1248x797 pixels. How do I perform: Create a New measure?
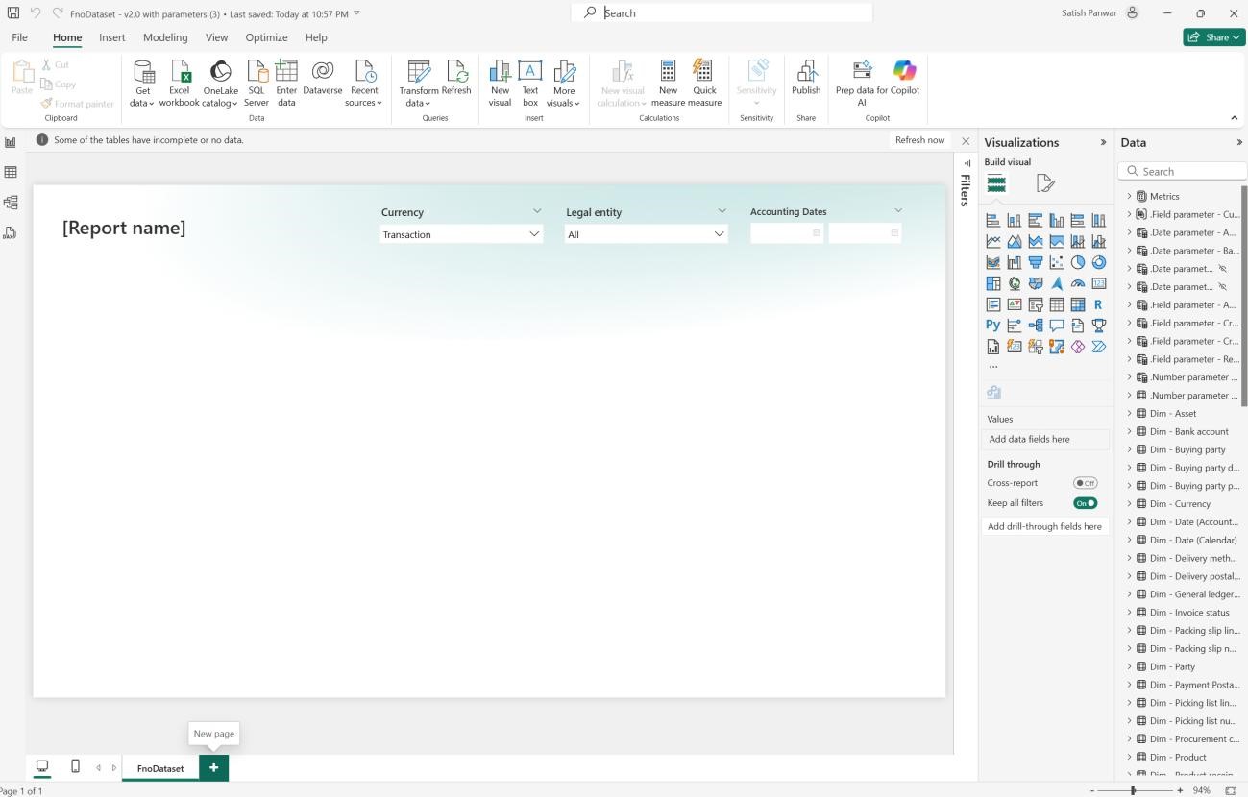click(x=668, y=83)
